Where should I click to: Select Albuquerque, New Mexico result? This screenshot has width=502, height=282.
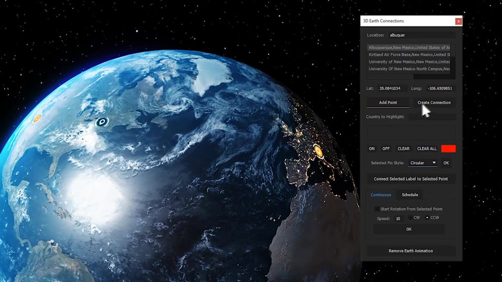click(x=409, y=48)
